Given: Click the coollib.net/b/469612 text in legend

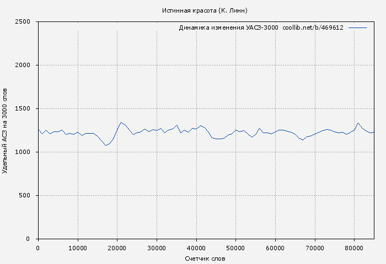Looking at the screenshot, I should click(x=313, y=28).
